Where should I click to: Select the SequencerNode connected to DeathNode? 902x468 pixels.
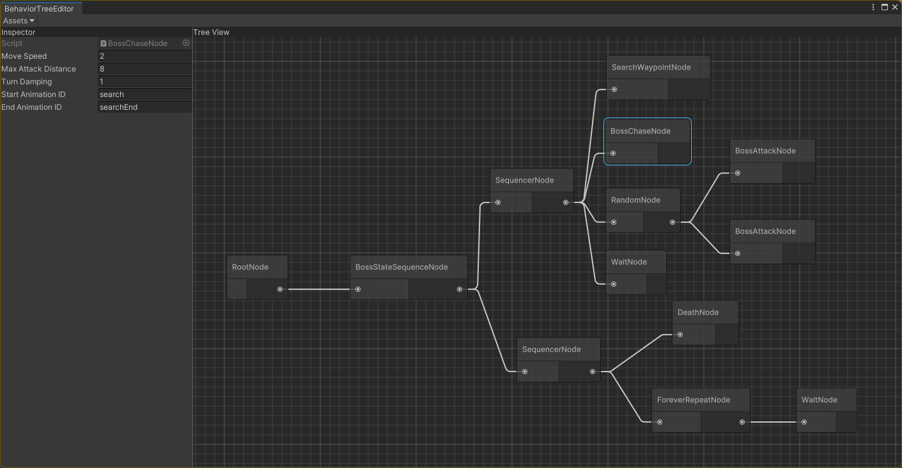pos(559,359)
